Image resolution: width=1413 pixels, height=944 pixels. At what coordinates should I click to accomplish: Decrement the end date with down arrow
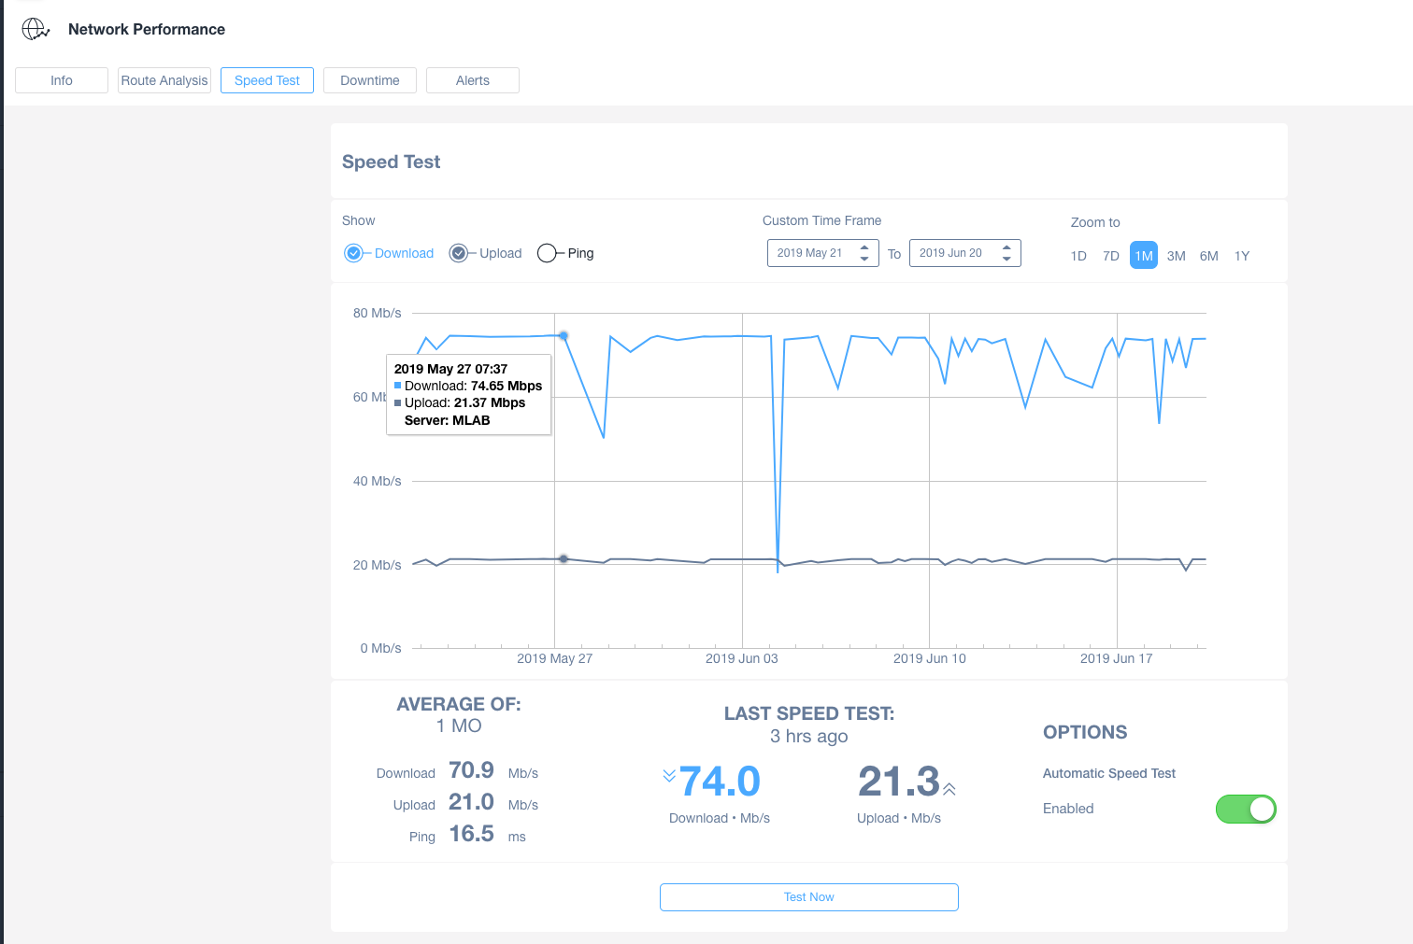click(x=1006, y=259)
